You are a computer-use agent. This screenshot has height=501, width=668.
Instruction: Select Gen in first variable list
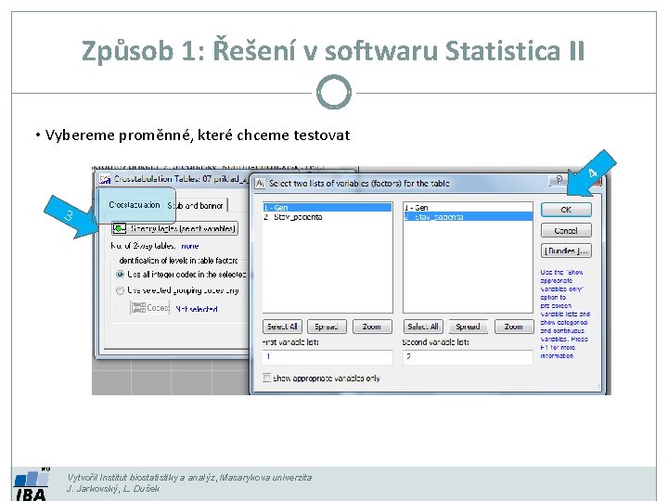tap(328, 208)
